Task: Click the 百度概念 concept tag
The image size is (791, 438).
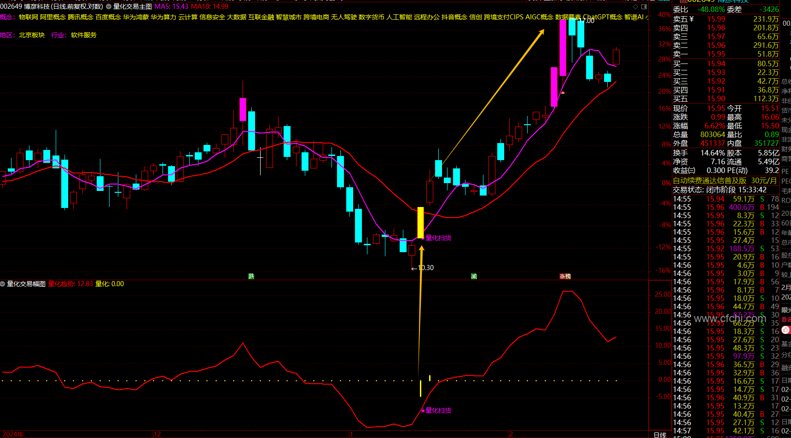Action: click(108, 17)
